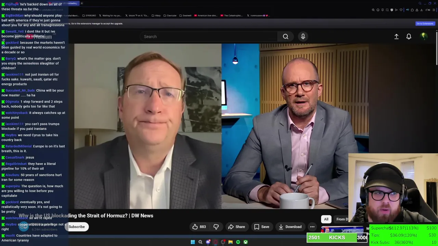Image resolution: width=438 pixels, height=246 pixels.
Task: Click the like count 883
Action: 203,227
